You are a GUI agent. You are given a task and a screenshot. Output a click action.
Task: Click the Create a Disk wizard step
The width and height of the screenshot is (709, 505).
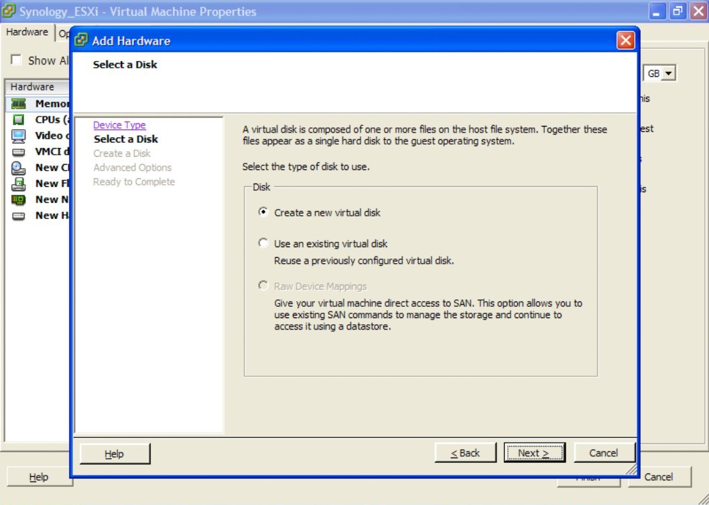122,154
